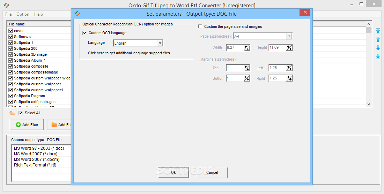
Task: Click the file list scrollbar up arrow
Action: point(369,24)
